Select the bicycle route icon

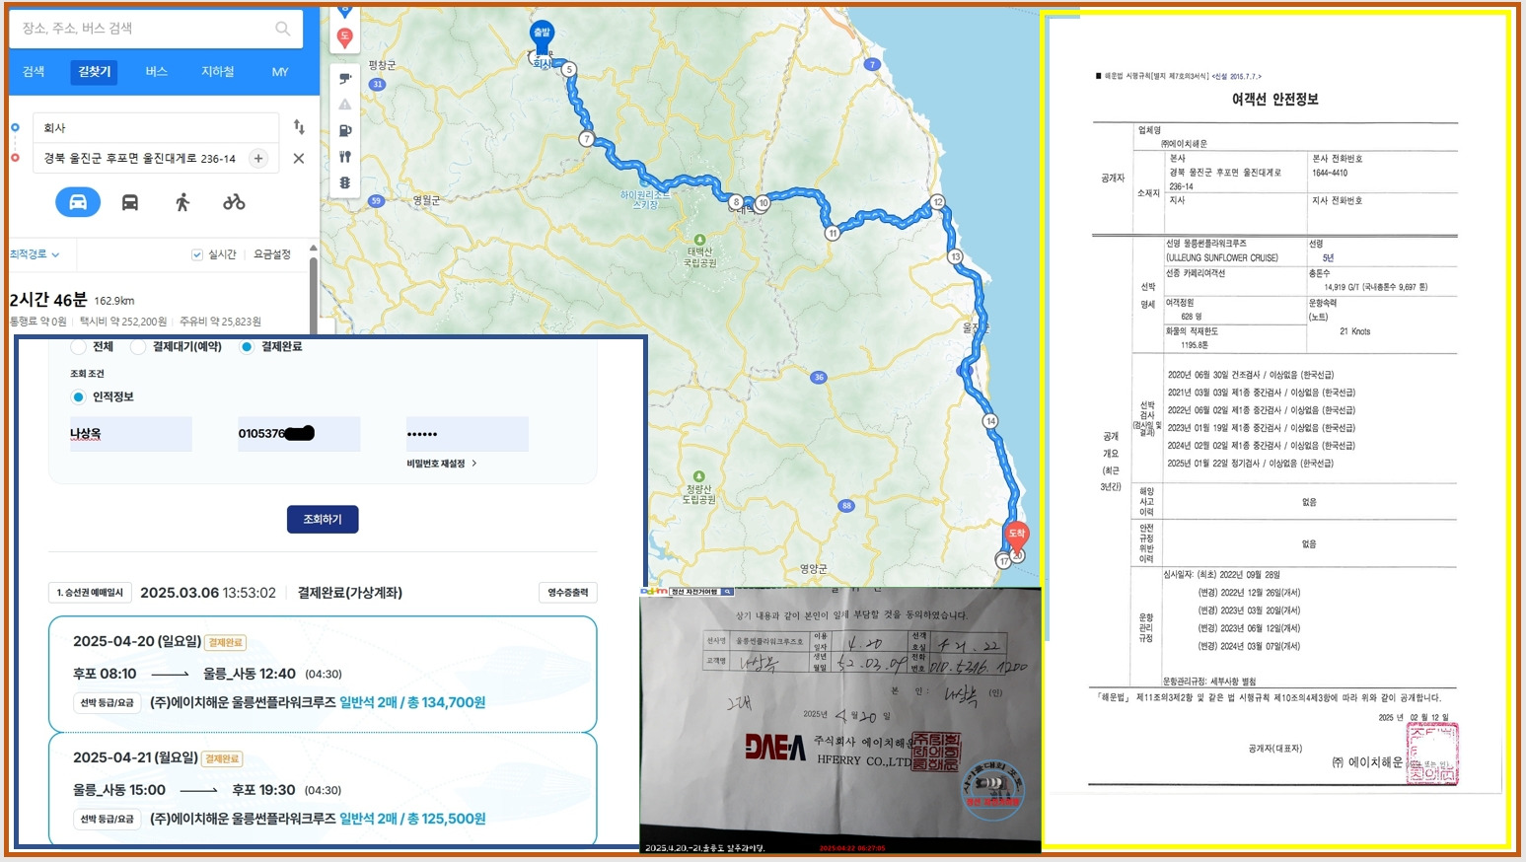(234, 202)
